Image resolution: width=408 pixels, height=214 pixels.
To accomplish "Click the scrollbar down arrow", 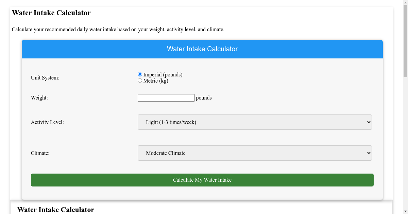I will tap(405, 211).
